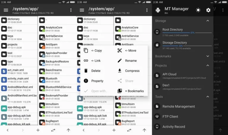Open Activity Record tool
The height and width of the screenshot is (135, 228).
click(183, 127)
